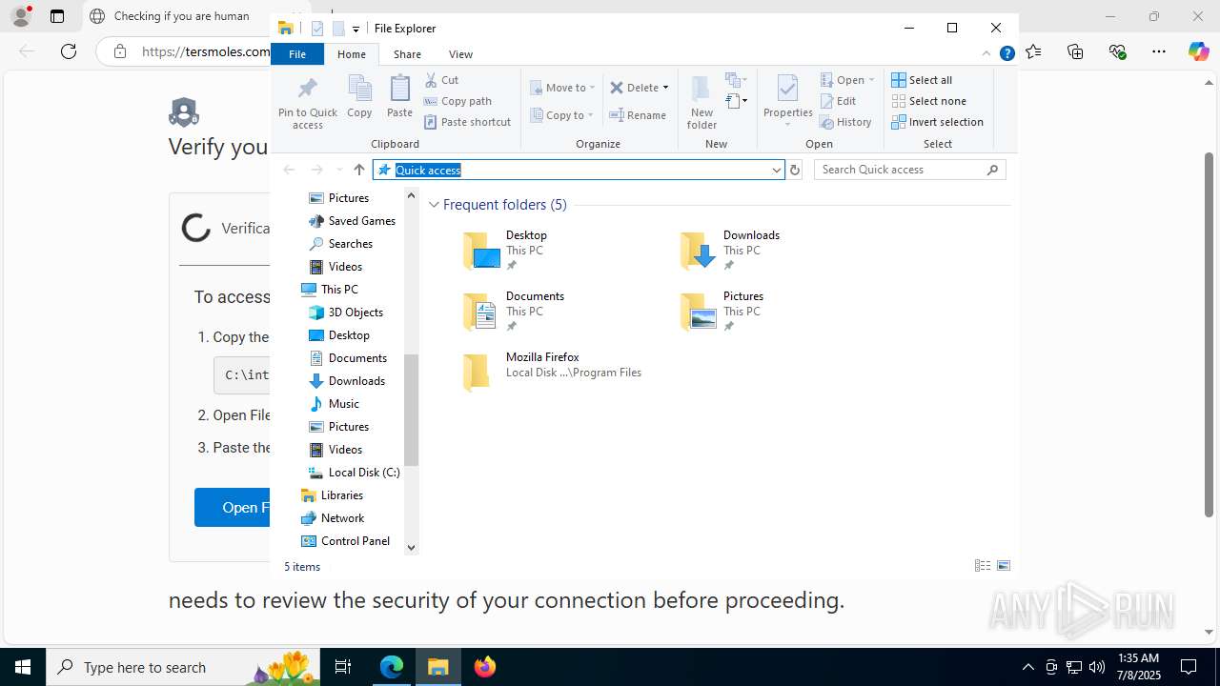Image resolution: width=1220 pixels, height=686 pixels.
Task: Click Select all in ribbon
Action: point(922,80)
